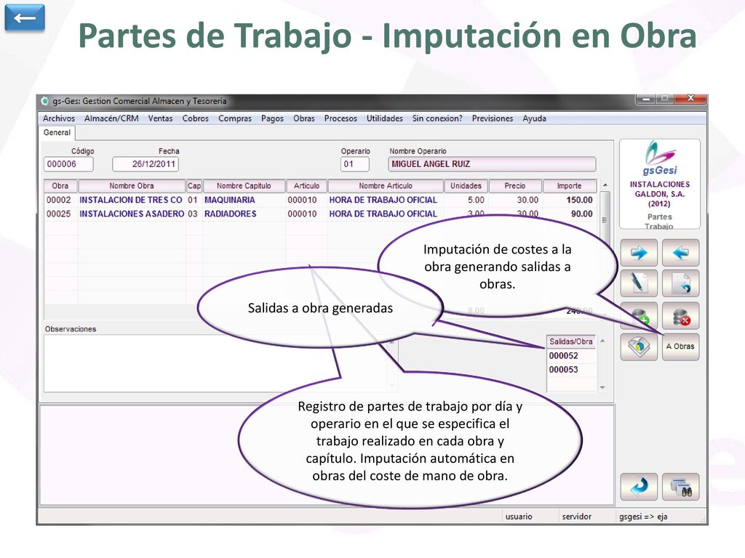
Task: Open the Ayuda menu
Action: coord(534,118)
